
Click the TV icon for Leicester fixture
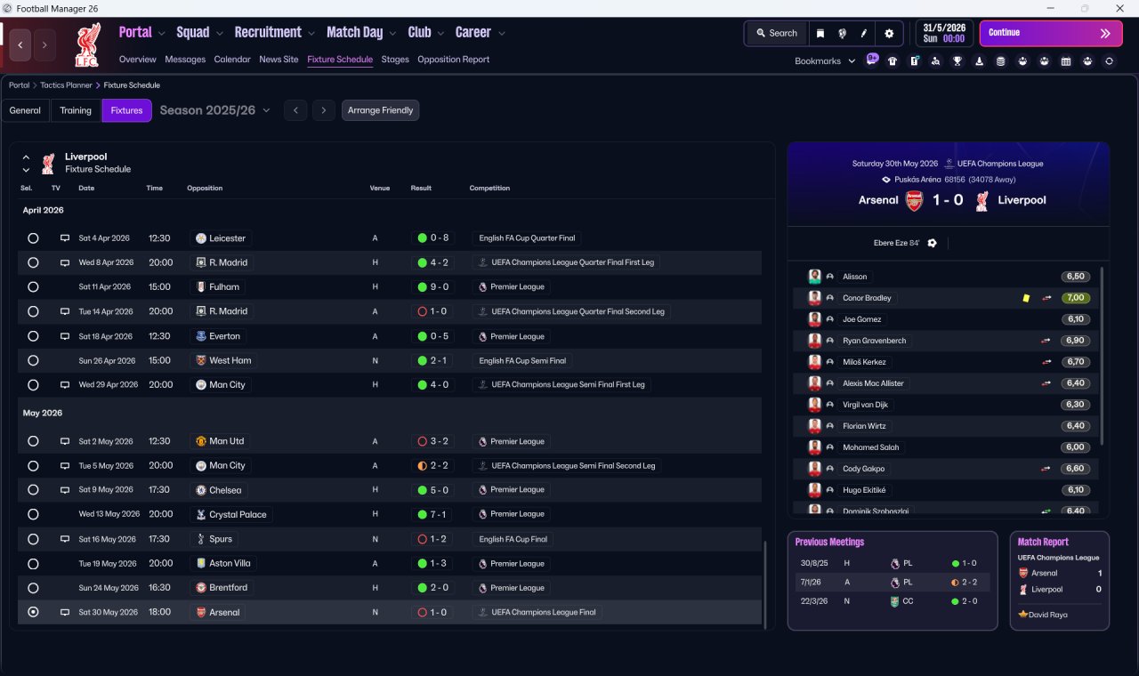pyautogui.click(x=64, y=238)
